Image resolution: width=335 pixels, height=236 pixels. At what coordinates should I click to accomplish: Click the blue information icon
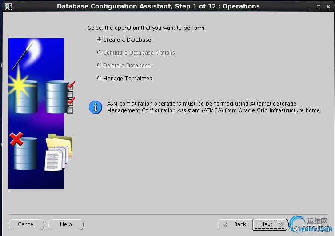pyautogui.click(x=96, y=107)
